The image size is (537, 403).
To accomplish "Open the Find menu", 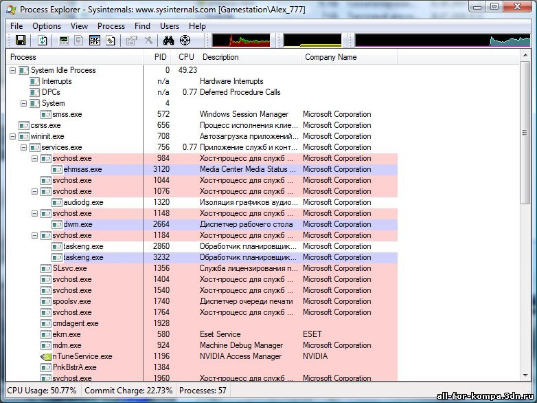I will pos(142,26).
